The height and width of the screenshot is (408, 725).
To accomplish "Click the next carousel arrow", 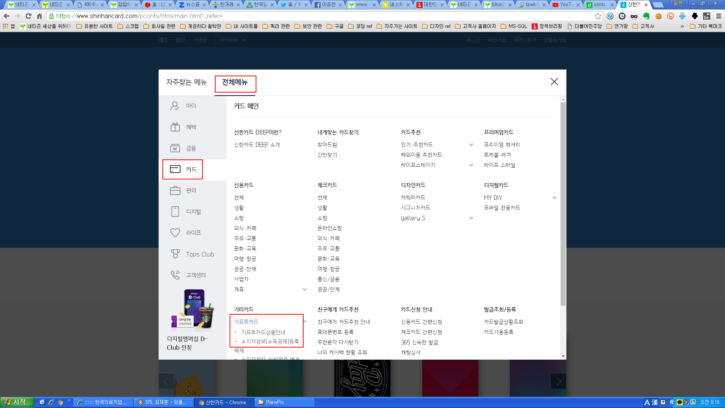I will click(558, 381).
